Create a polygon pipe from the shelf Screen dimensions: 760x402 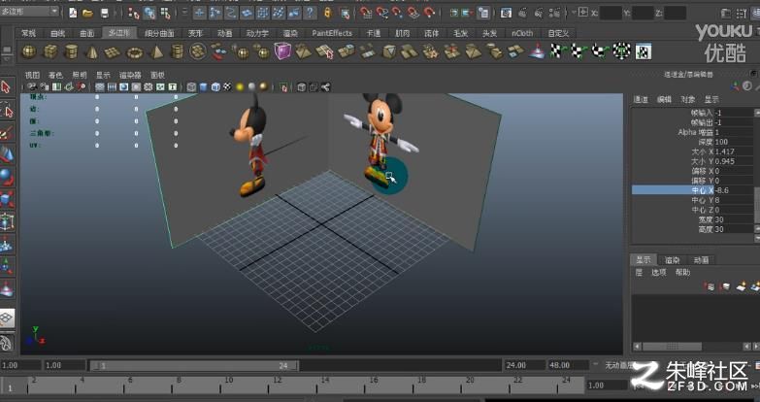pyautogui.click(x=178, y=51)
